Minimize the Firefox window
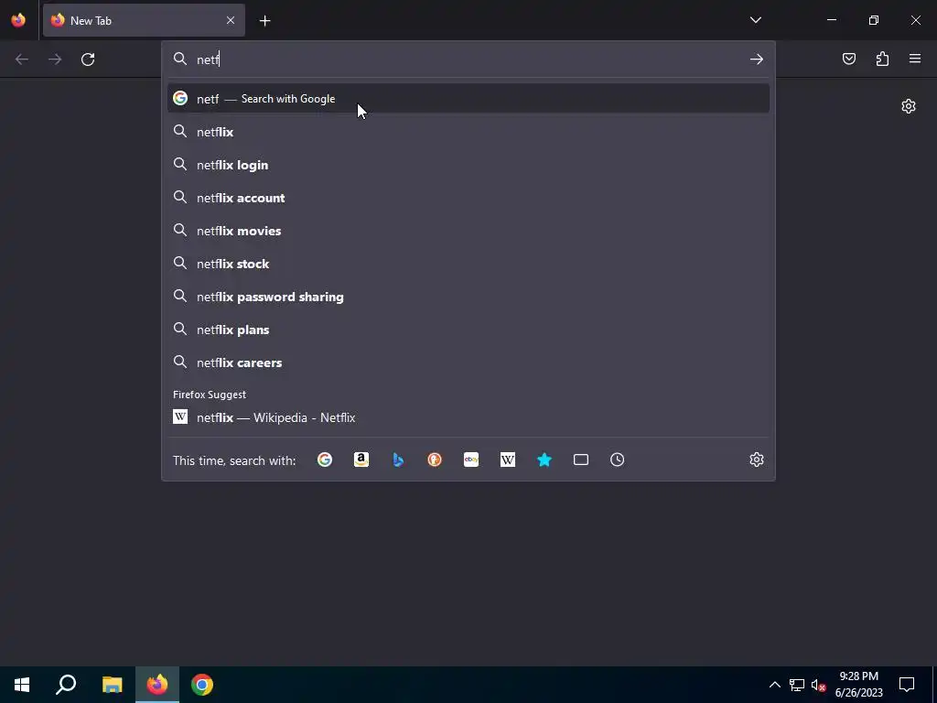 831,20
